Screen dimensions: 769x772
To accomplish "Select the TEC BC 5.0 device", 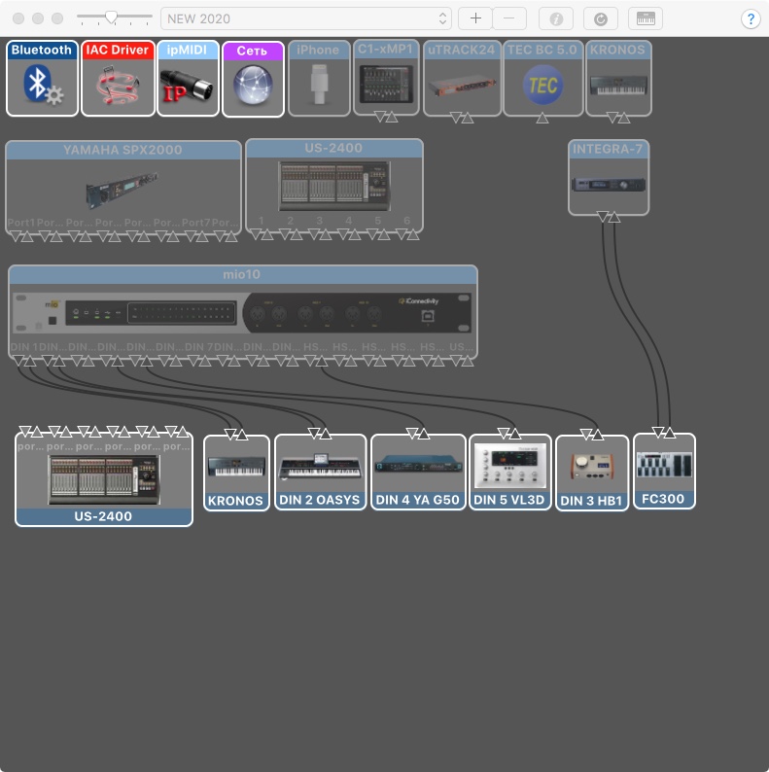I will (x=542, y=79).
